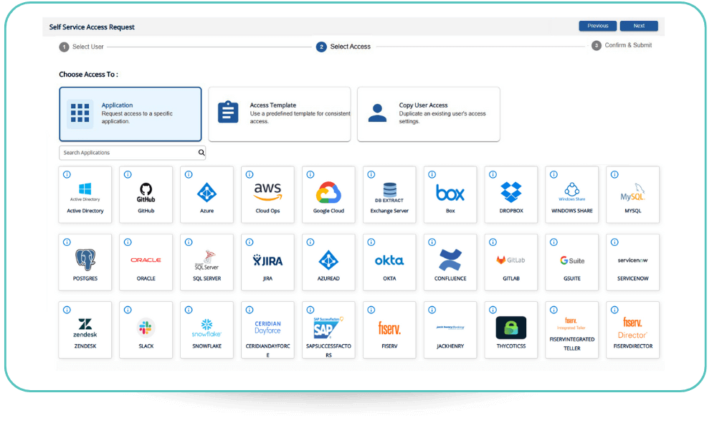This screenshot has height=431, width=717.
Task: Go to the Select User step
Action: [81, 46]
